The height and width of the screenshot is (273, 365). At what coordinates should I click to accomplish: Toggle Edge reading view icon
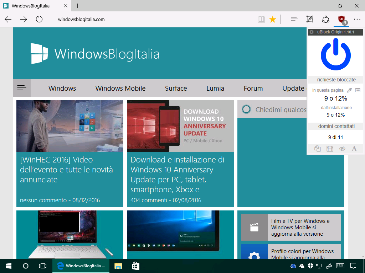pos(261,19)
